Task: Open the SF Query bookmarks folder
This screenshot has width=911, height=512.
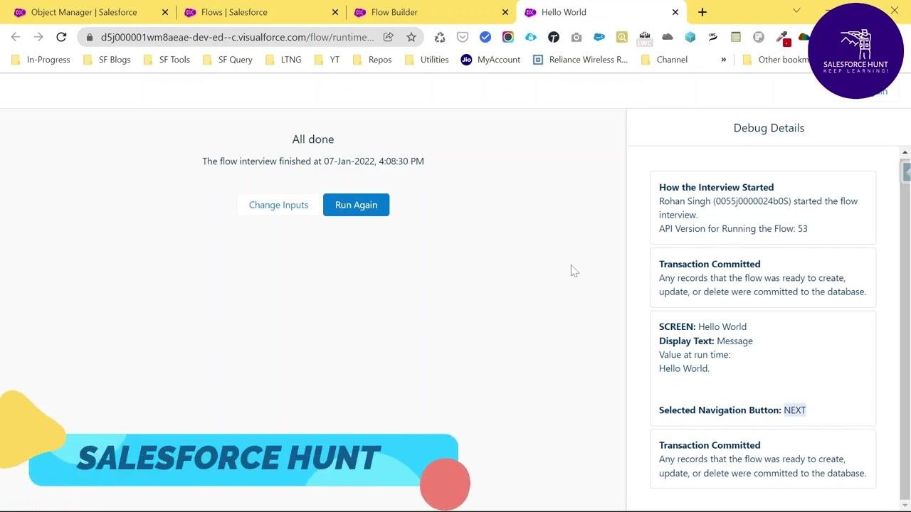Action: pyautogui.click(x=228, y=60)
